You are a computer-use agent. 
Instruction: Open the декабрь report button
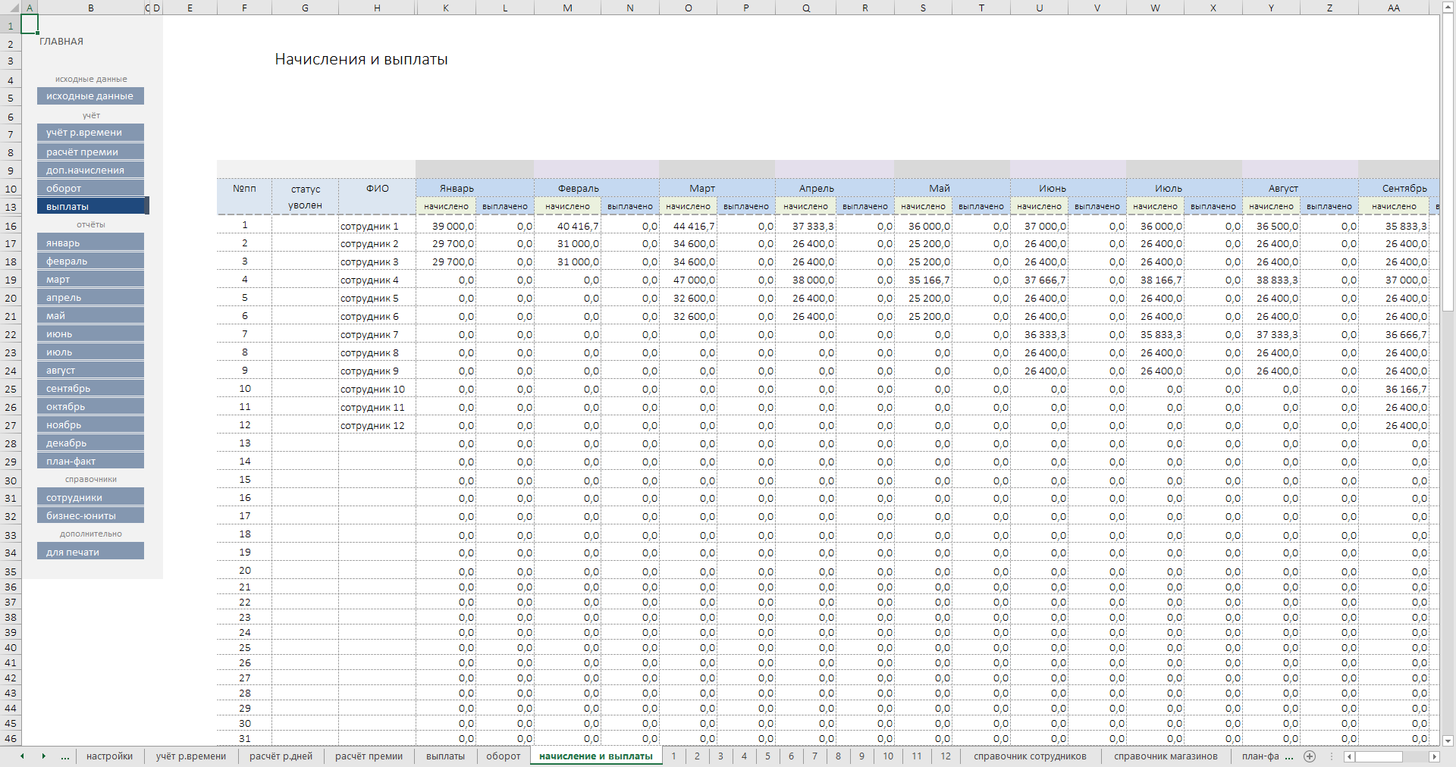90,443
